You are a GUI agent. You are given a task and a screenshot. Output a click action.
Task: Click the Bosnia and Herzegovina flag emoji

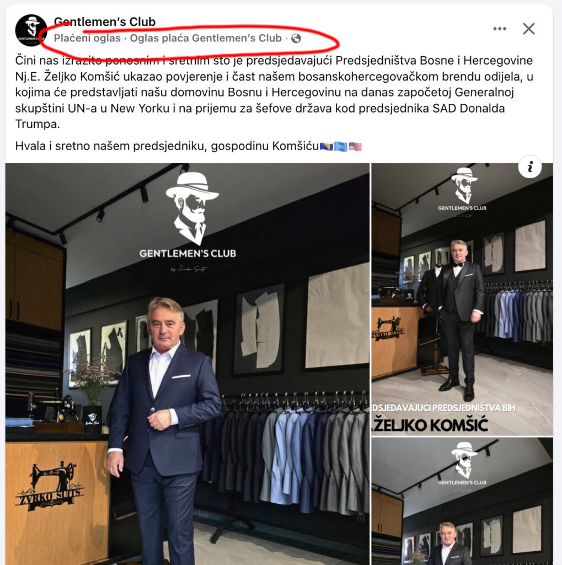point(326,147)
